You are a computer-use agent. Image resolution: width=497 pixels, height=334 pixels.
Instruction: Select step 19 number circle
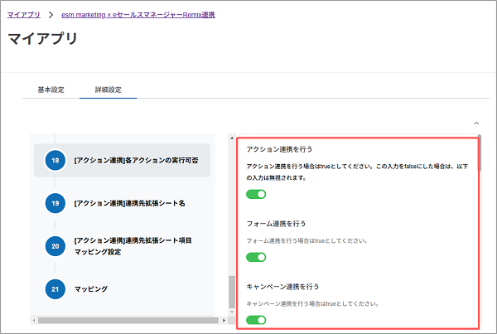[x=55, y=202]
